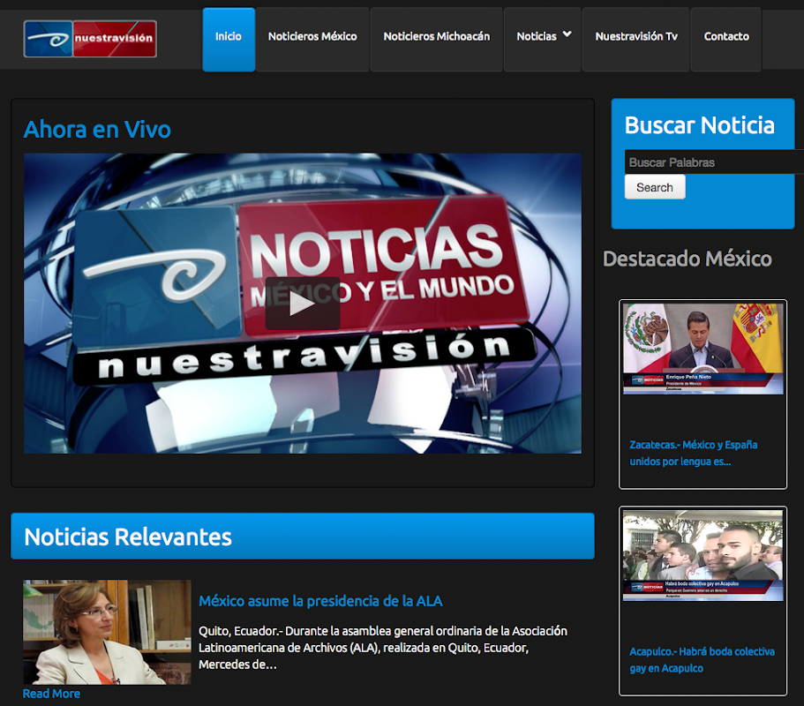Open Noticieros México menu item
The height and width of the screenshot is (706, 804).
(x=312, y=40)
